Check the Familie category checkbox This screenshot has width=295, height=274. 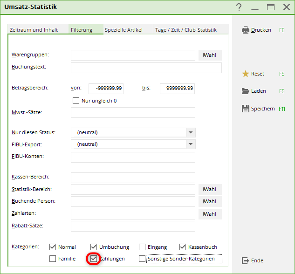click(53, 259)
